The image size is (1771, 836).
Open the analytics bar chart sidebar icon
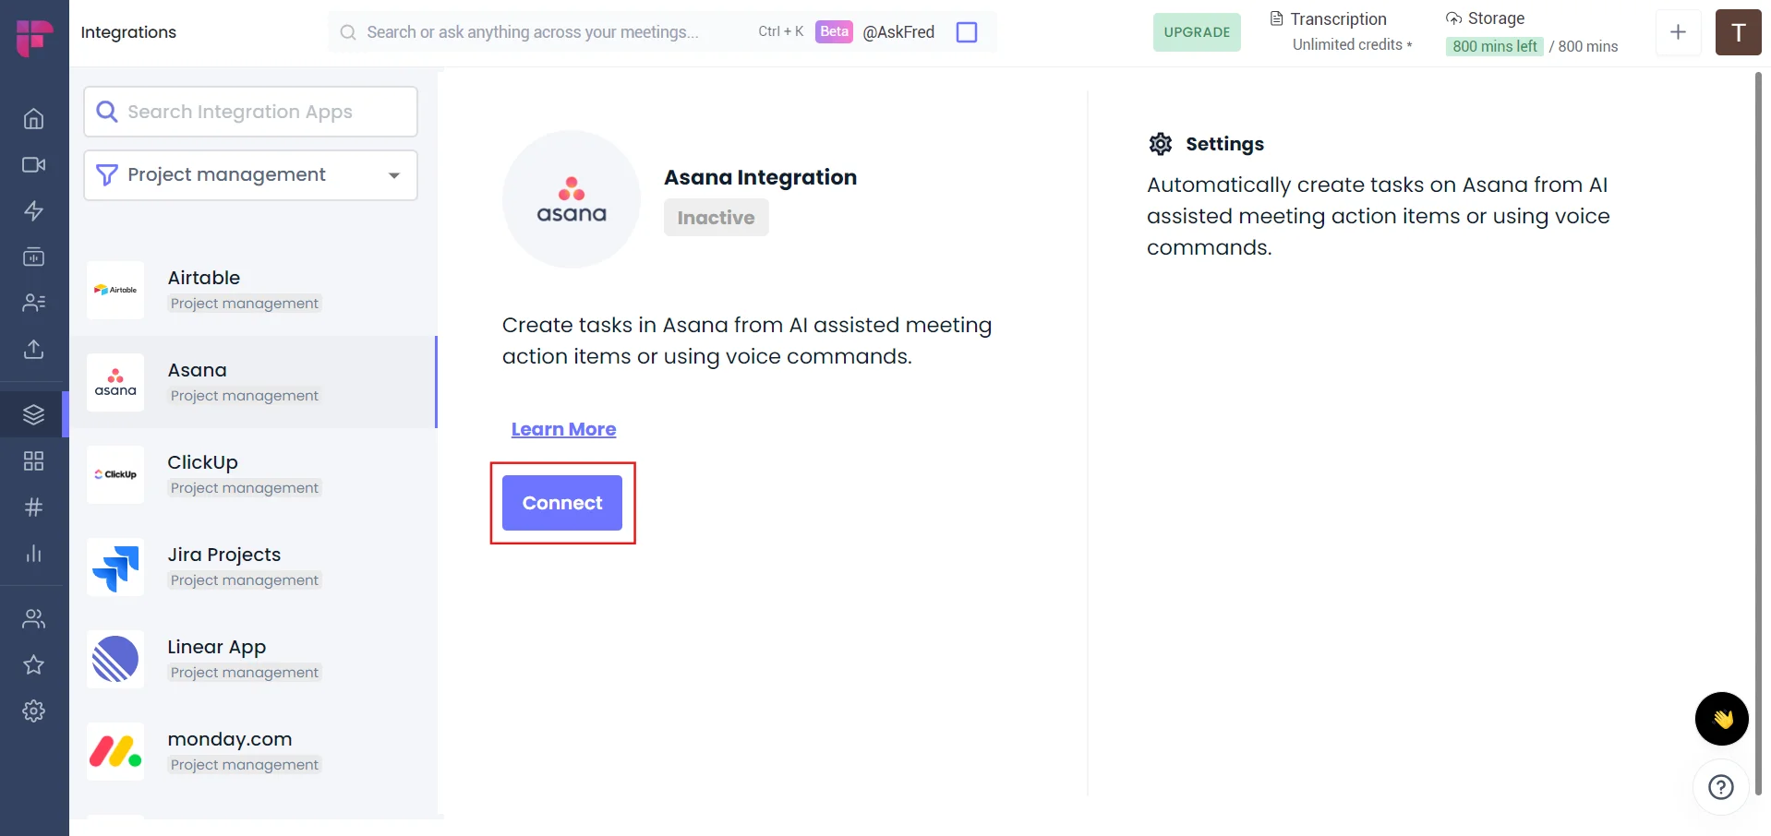coord(34,554)
